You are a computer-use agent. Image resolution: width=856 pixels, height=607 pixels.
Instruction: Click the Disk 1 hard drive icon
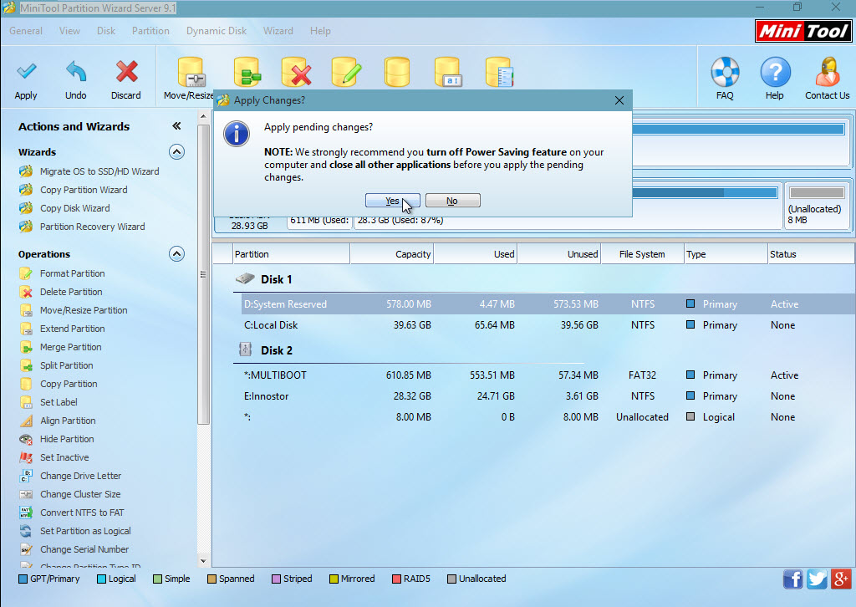[x=245, y=279]
